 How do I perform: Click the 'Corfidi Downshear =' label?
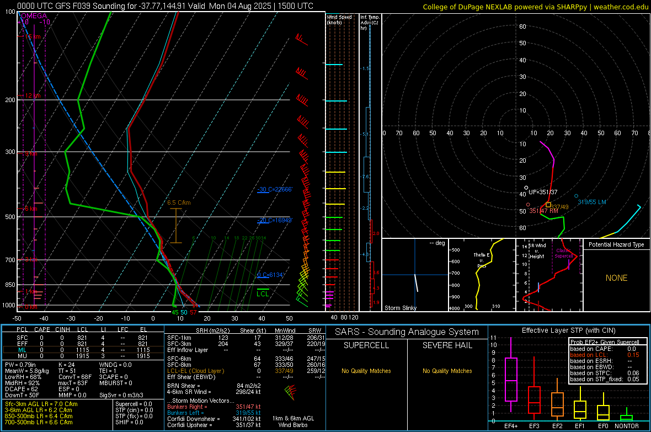pyautogui.click(x=194, y=419)
